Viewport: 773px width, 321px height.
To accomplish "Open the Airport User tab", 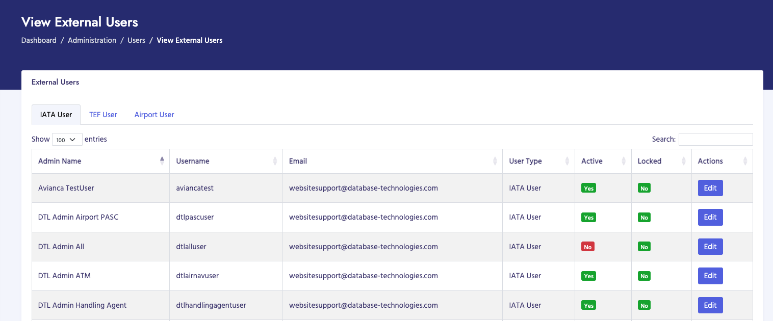I will click(x=154, y=114).
